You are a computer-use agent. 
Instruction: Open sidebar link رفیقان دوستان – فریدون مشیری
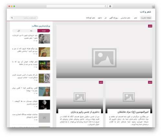click(x=25, y=103)
